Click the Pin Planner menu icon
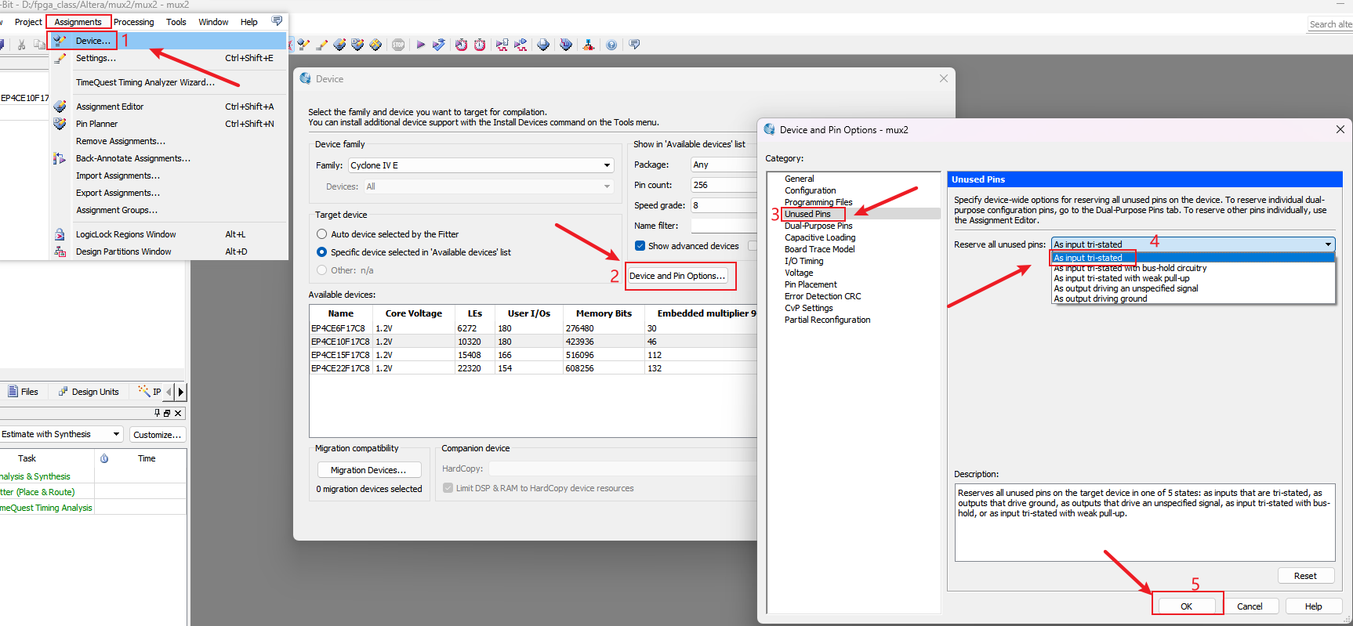The width and height of the screenshot is (1353, 626). coord(60,124)
